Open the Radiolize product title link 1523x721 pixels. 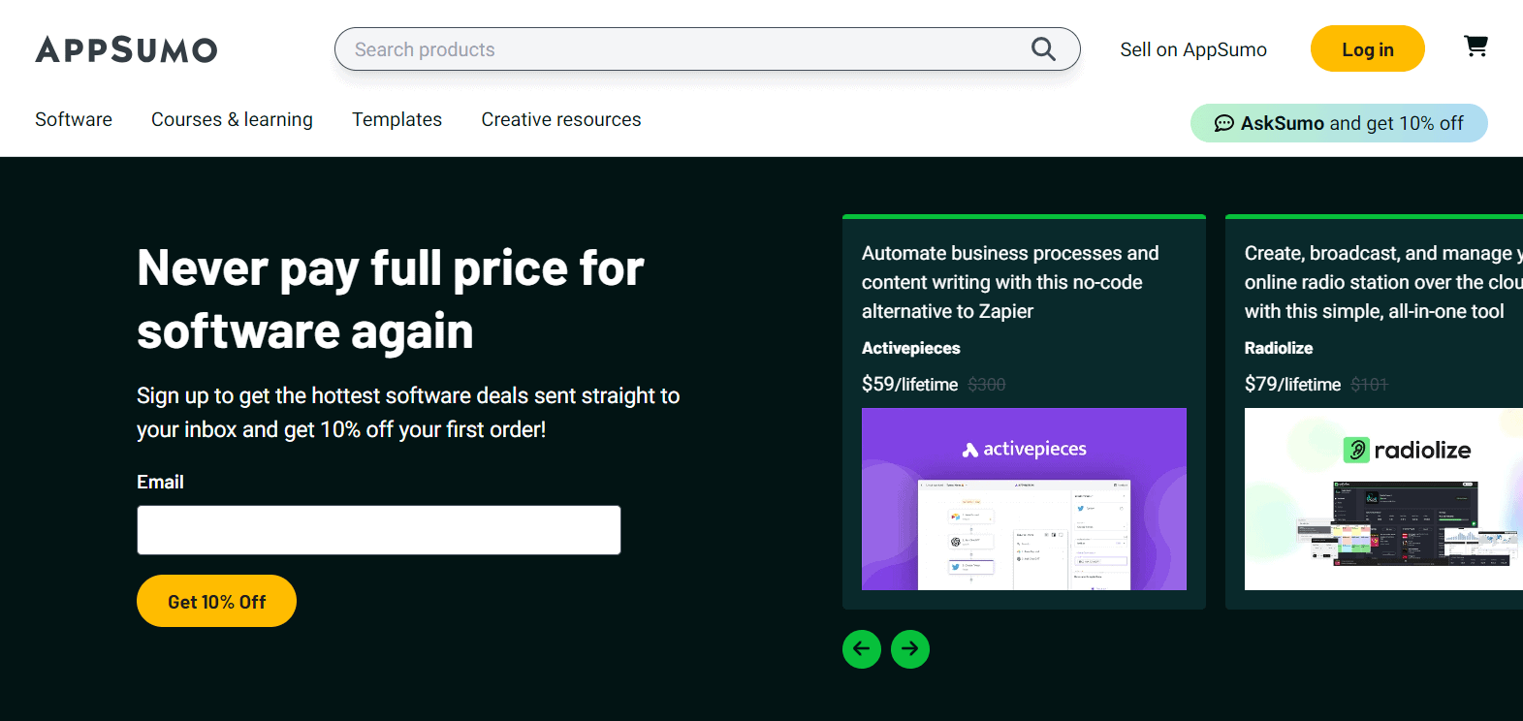click(x=1278, y=348)
